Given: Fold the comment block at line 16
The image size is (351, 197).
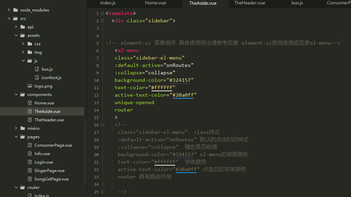Looking at the screenshot, I should pos(102,125).
